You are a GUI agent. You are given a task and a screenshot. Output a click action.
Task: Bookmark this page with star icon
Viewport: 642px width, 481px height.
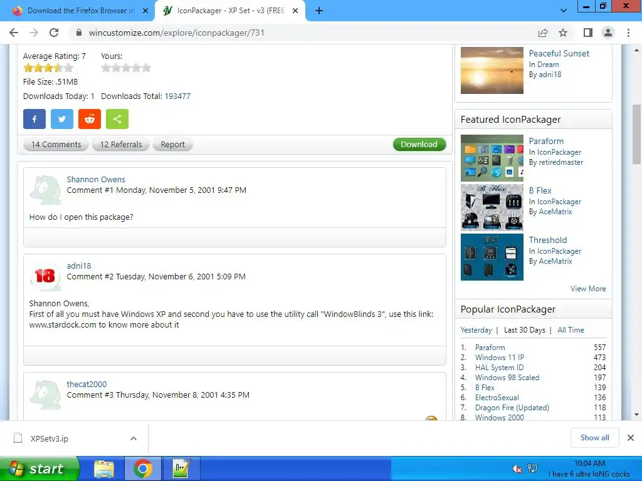pyautogui.click(x=563, y=33)
